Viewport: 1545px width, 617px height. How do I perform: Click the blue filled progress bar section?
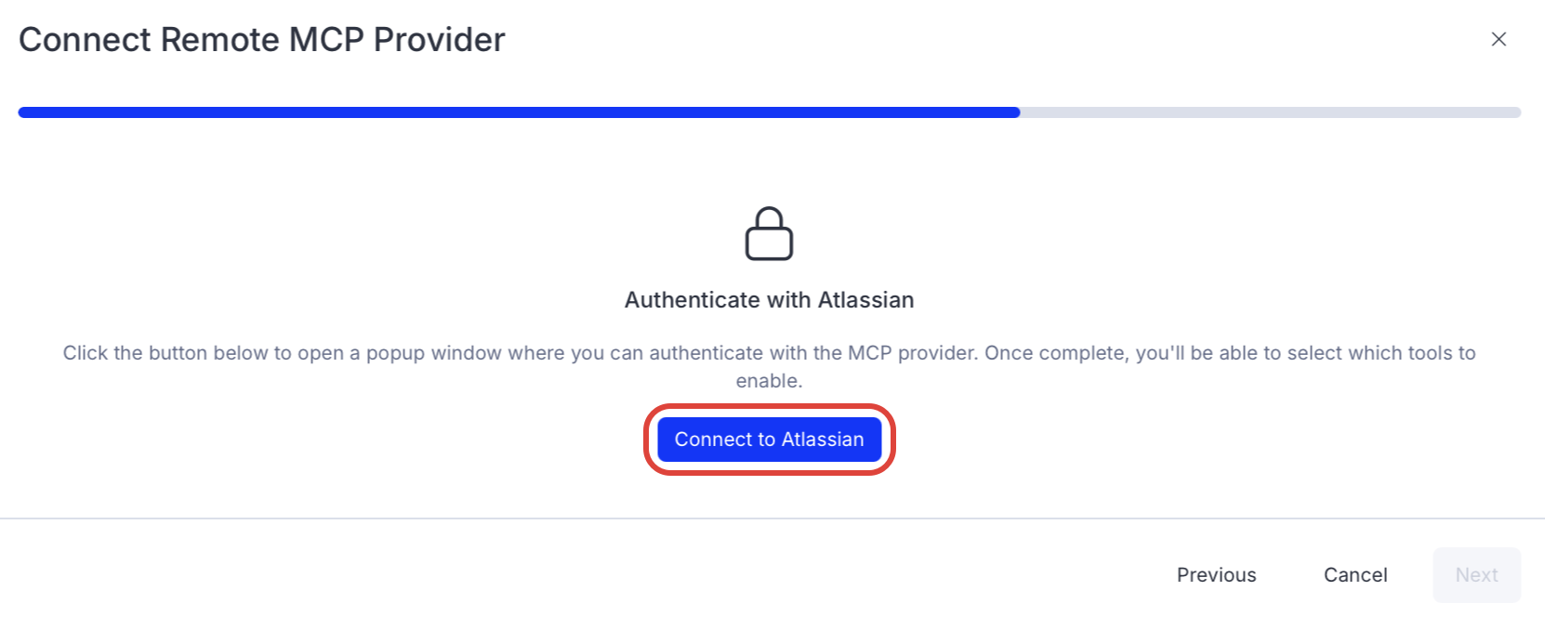pos(519,112)
